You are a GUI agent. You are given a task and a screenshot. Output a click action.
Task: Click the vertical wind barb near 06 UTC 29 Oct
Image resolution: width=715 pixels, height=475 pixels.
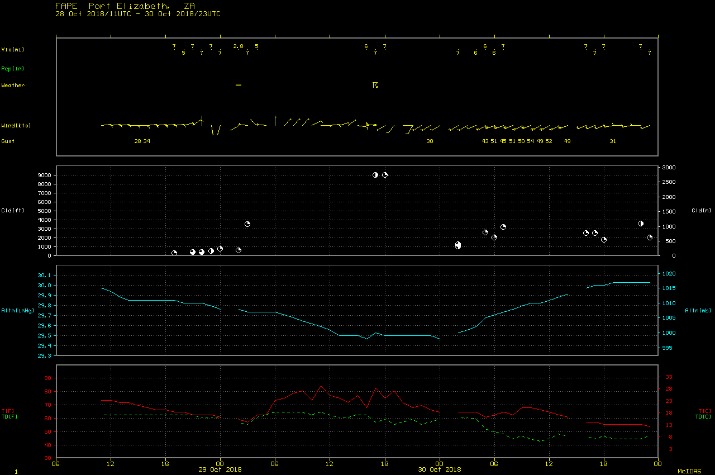[275, 120]
